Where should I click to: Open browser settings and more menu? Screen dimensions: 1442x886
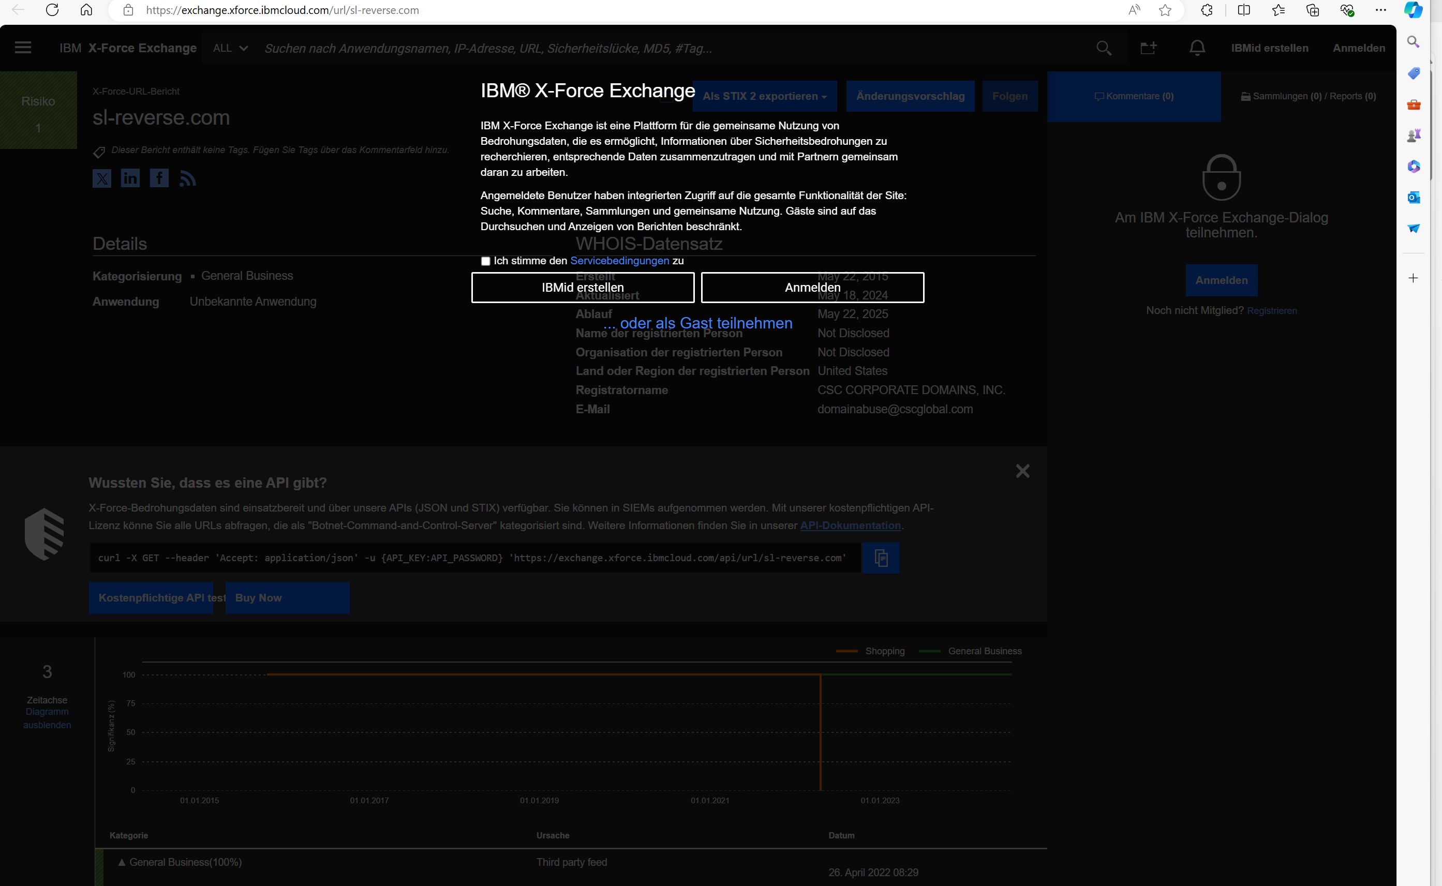click(1381, 10)
